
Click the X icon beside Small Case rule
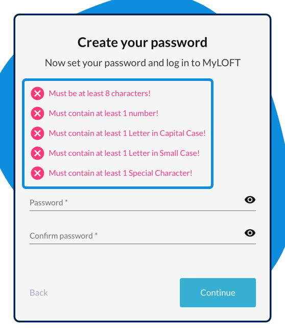pos(37,153)
